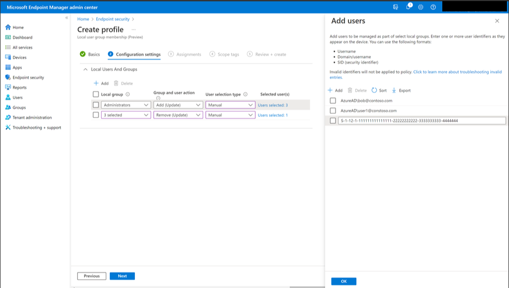Check the AzureAD\user1@constoso.com checkbox

pos(333,111)
